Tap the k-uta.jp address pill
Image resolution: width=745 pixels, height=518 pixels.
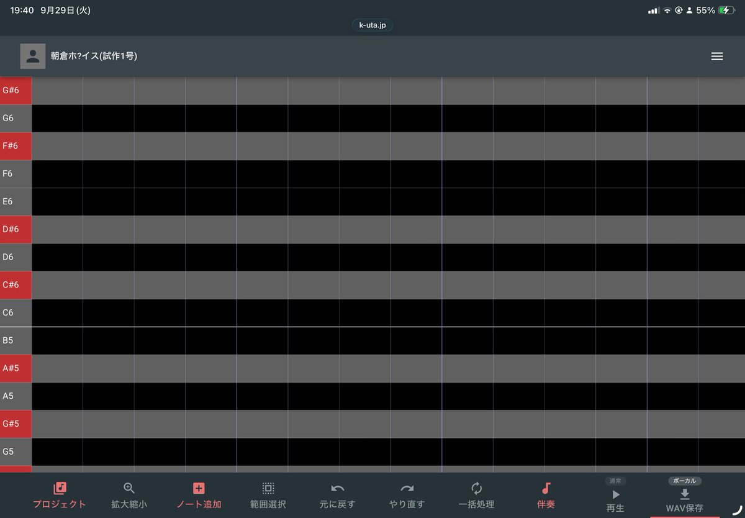[372, 25]
